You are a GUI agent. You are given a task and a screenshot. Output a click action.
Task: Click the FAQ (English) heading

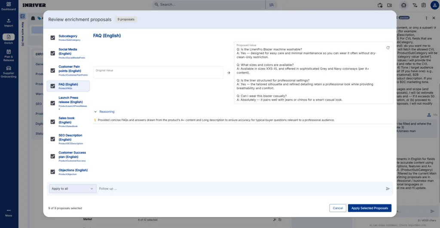[x=107, y=36]
